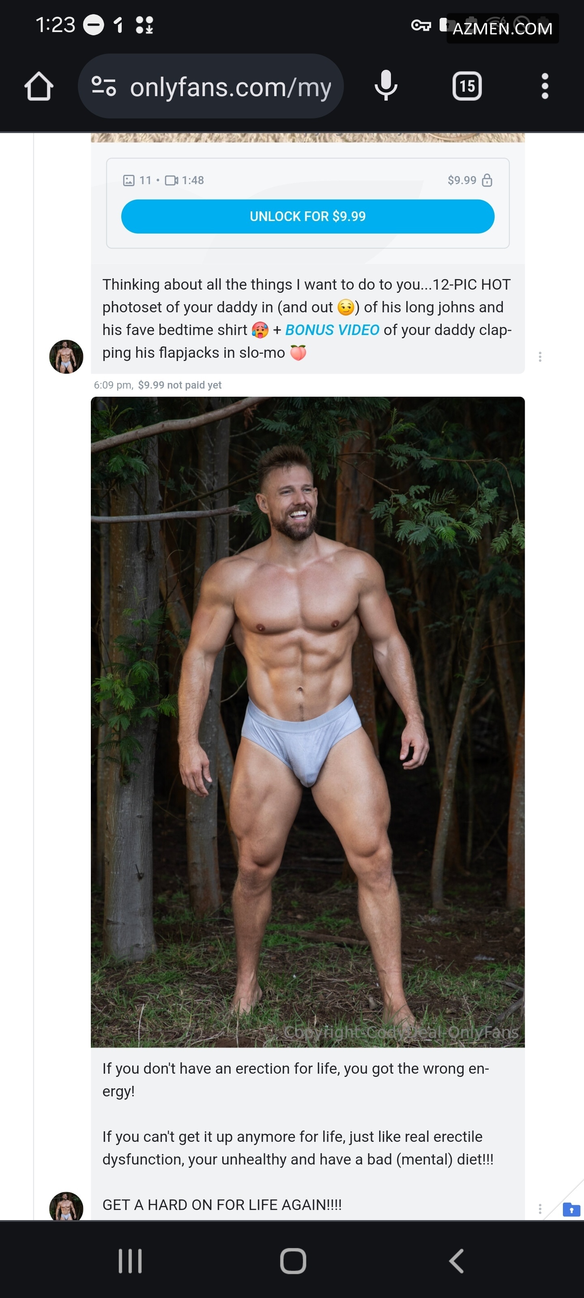Click UNLOCK FOR $9.99 button
The height and width of the screenshot is (1298, 584).
pos(307,216)
